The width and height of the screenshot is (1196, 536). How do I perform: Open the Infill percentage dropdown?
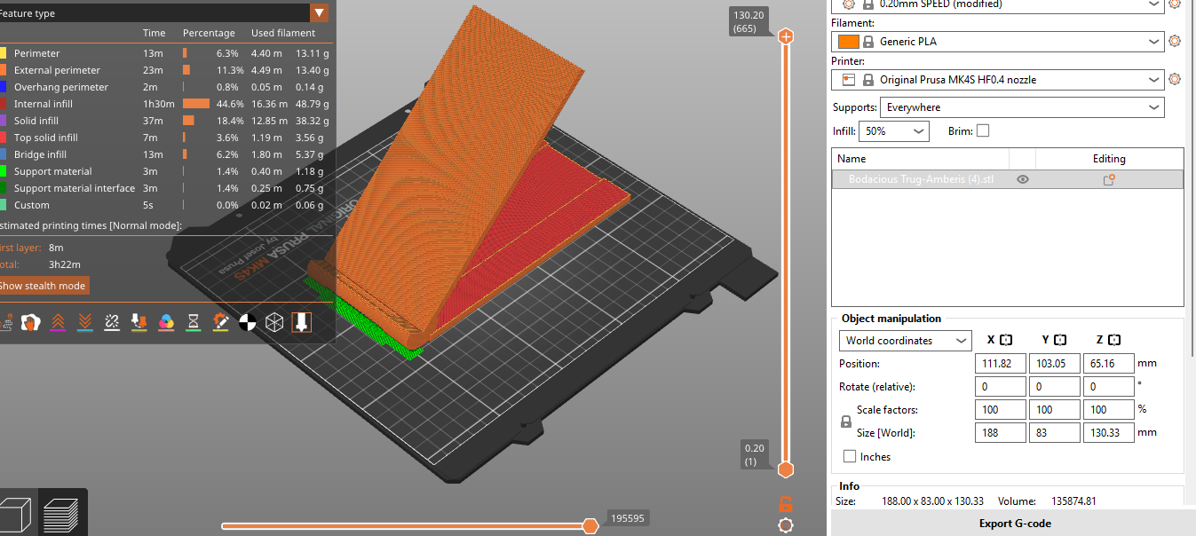[894, 131]
